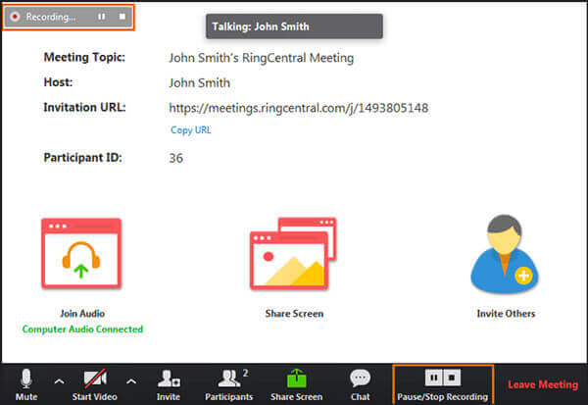This screenshot has height=405, width=588.
Task: Click the host name 'John Smith'
Action: click(200, 82)
